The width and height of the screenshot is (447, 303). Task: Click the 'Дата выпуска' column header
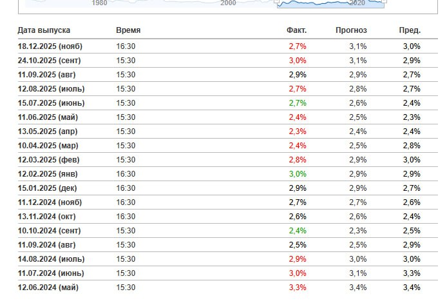(x=44, y=30)
